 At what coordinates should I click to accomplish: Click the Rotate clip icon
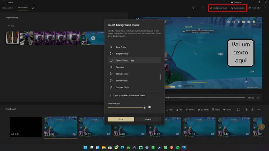246,110
